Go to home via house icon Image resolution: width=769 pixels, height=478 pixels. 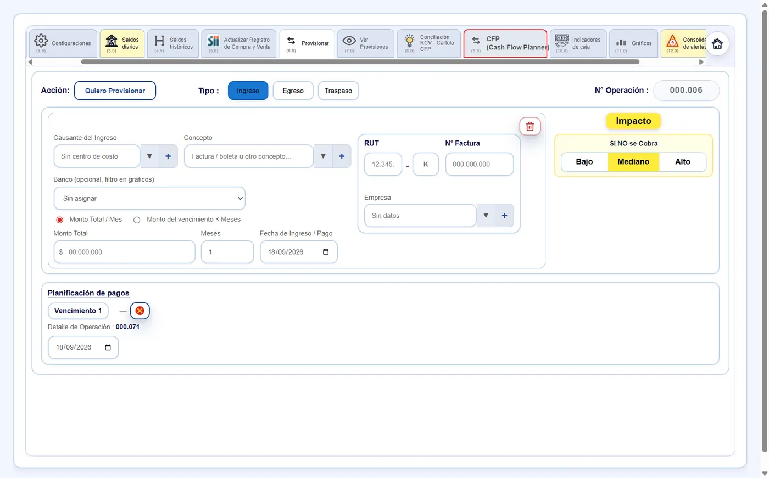coord(717,44)
